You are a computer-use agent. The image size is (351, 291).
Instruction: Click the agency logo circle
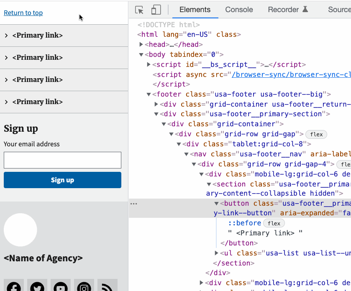coord(20,230)
